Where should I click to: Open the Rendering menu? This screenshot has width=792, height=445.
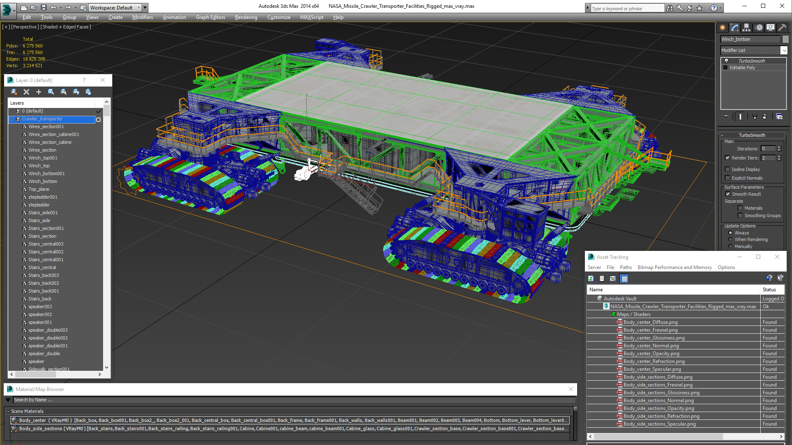point(246,17)
